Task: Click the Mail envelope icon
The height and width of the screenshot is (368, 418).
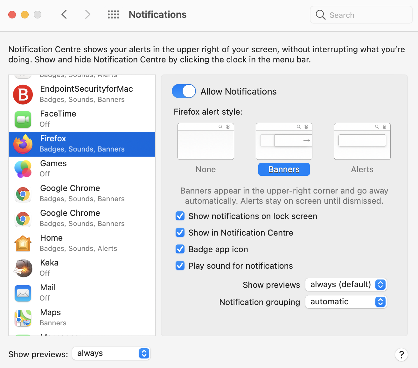Action: point(23,293)
